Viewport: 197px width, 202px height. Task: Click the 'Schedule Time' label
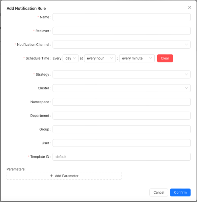[37, 58]
